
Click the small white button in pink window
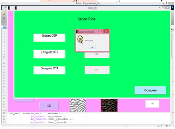point(153,104)
